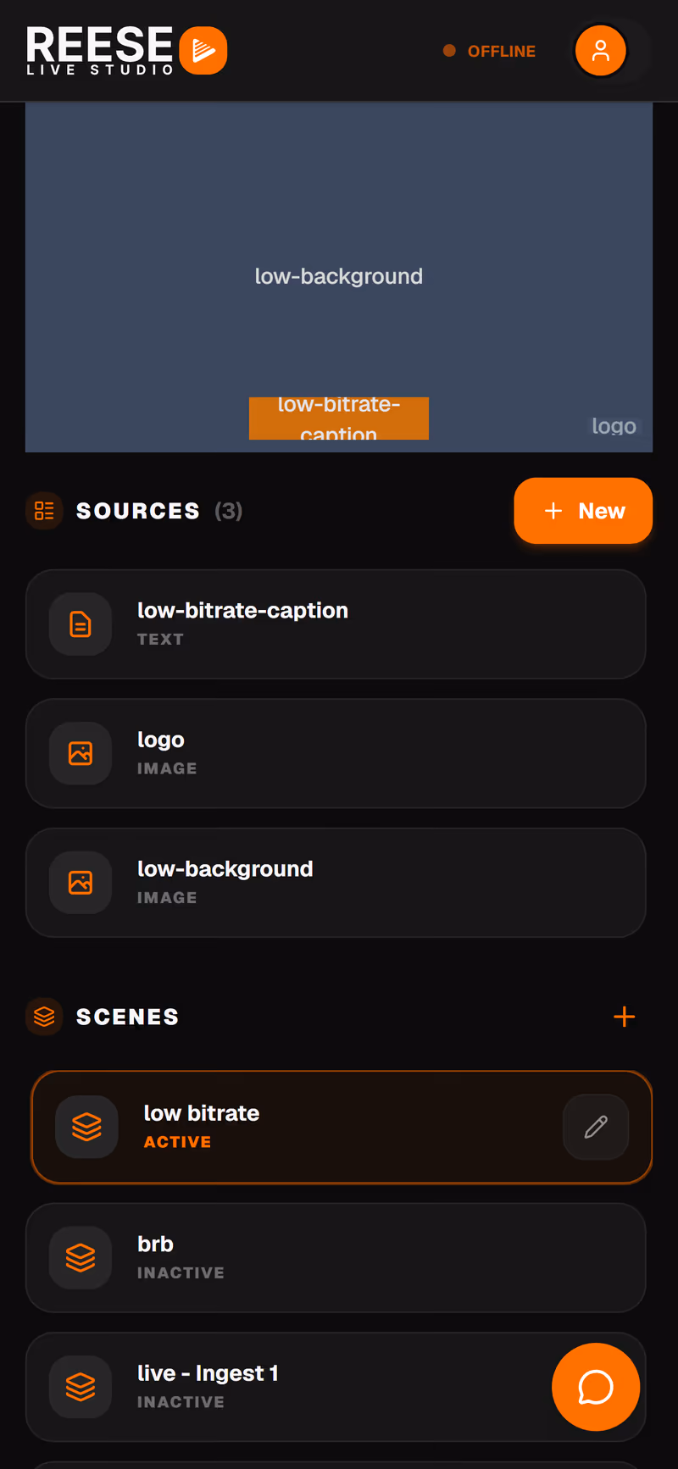Click the TEXT type label

tap(160, 640)
